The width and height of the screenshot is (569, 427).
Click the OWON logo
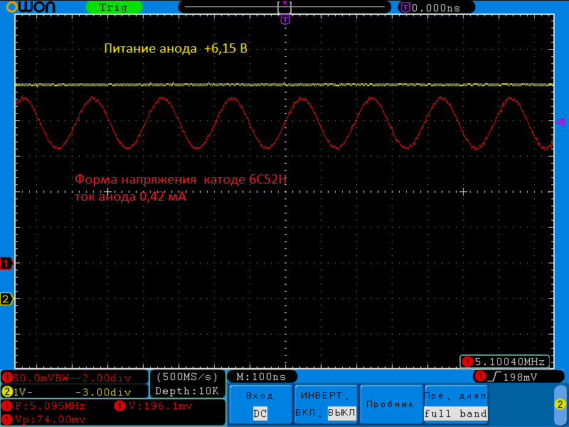[31, 7]
